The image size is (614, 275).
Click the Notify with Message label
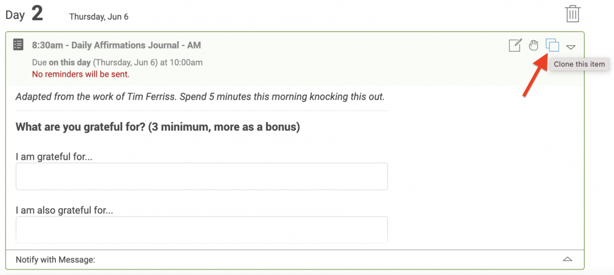pyautogui.click(x=55, y=259)
